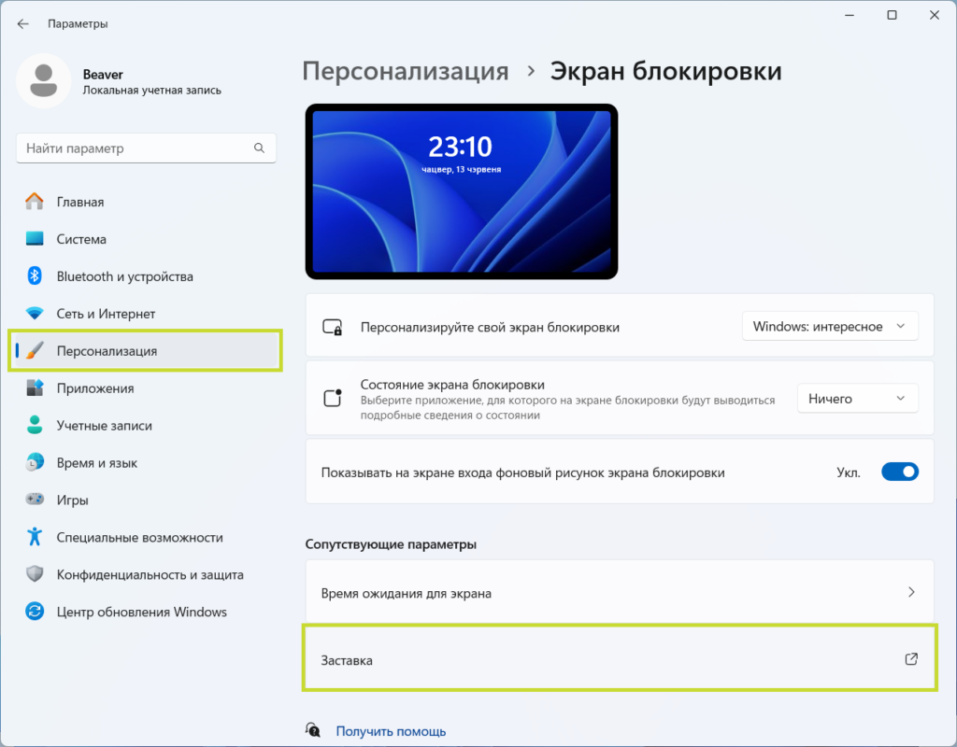This screenshot has width=957, height=747.
Task: Open Центр обновления Windows
Action: [x=145, y=612]
